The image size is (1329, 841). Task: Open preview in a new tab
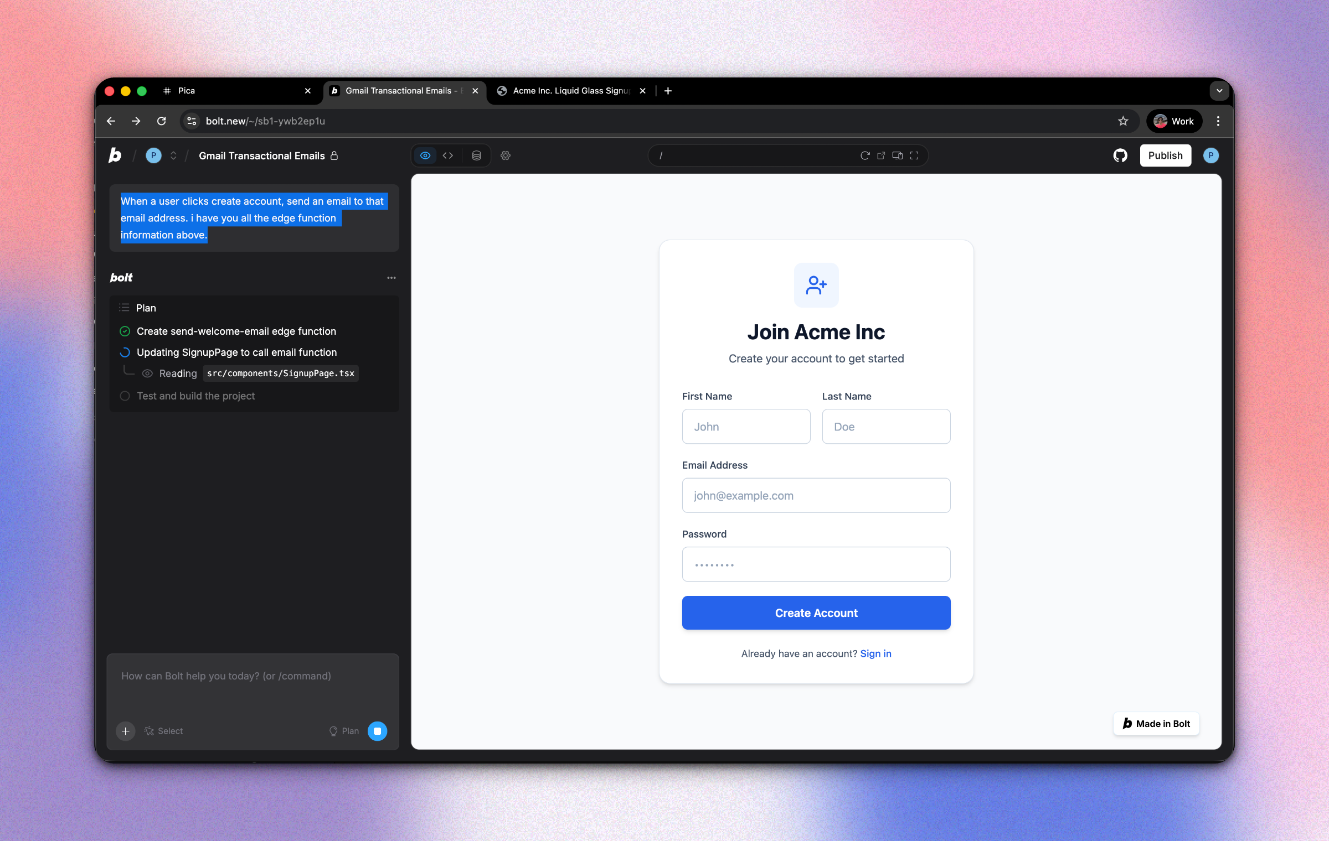pyautogui.click(x=880, y=155)
